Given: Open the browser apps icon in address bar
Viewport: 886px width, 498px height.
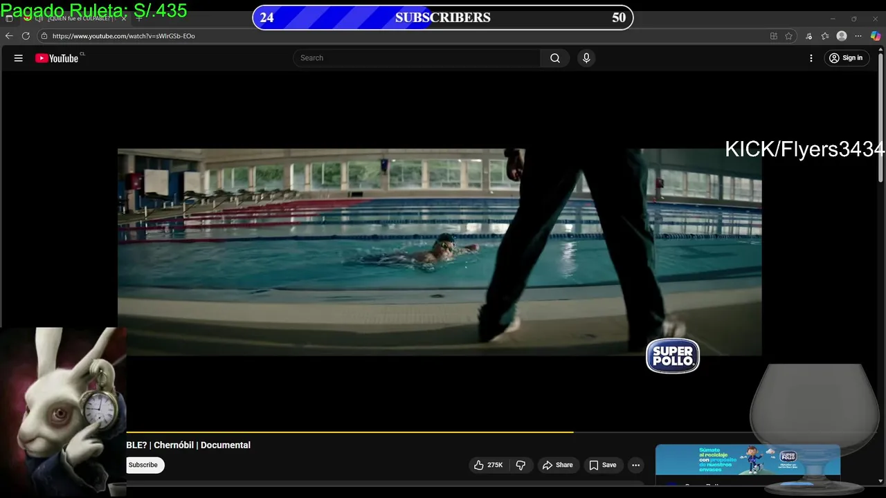Looking at the screenshot, I should point(774,36).
